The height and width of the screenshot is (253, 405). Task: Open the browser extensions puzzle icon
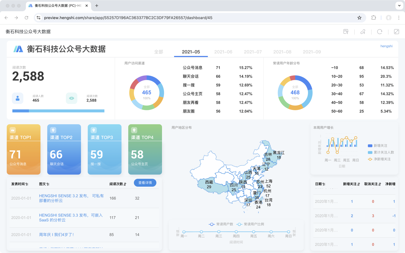click(373, 18)
